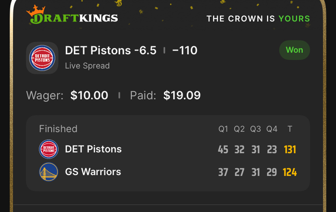The height and width of the screenshot is (212, 336).
Task: Select the Golden State Warriors logo
Action: click(49, 172)
